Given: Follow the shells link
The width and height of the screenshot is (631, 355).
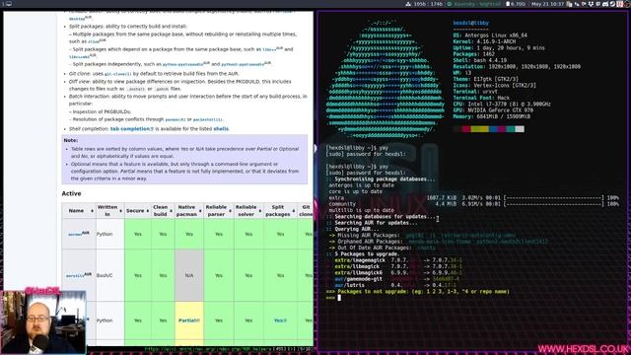Looking at the screenshot, I should [221, 129].
